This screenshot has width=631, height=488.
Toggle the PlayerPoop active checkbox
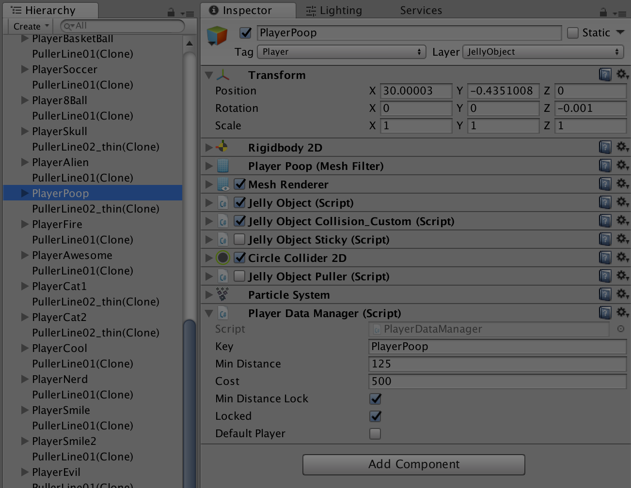(246, 32)
